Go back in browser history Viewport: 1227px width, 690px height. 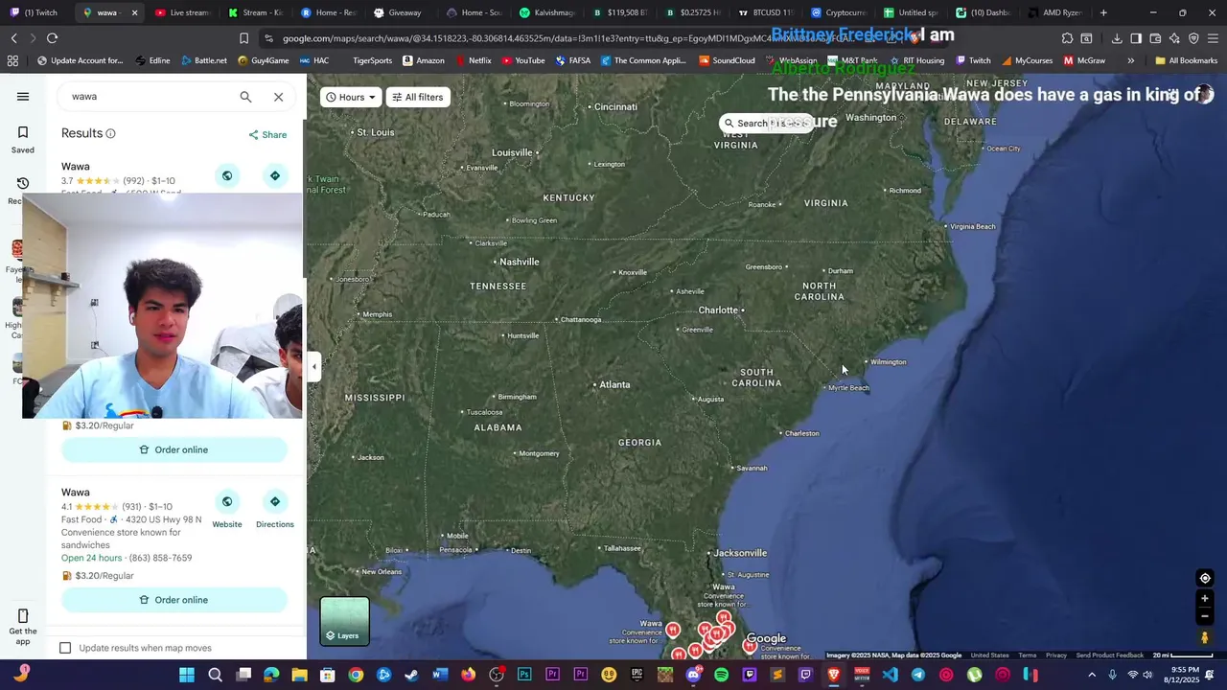click(x=13, y=38)
